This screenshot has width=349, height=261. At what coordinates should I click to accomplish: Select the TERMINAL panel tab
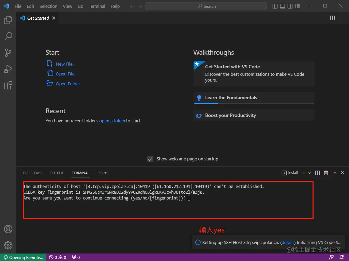pos(80,173)
